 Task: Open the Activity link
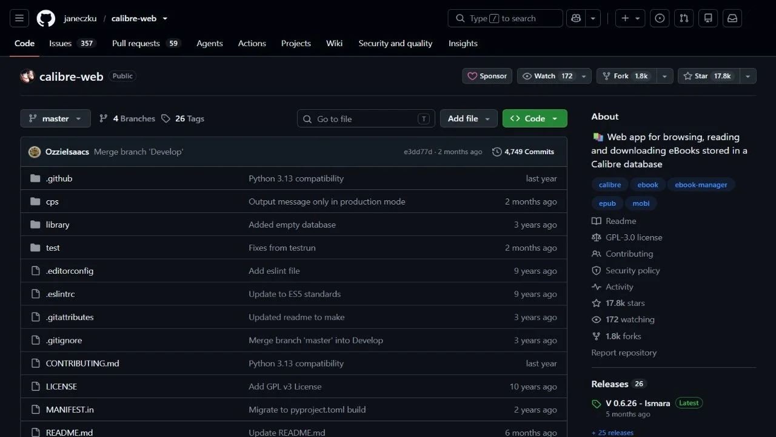[x=612, y=287]
